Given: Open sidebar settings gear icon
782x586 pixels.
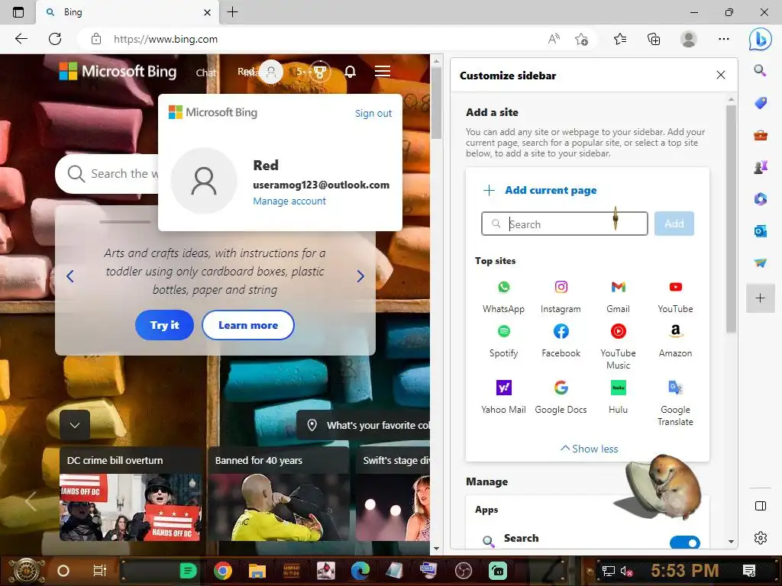Looking at the screenshot, I should tap(760, 538).
